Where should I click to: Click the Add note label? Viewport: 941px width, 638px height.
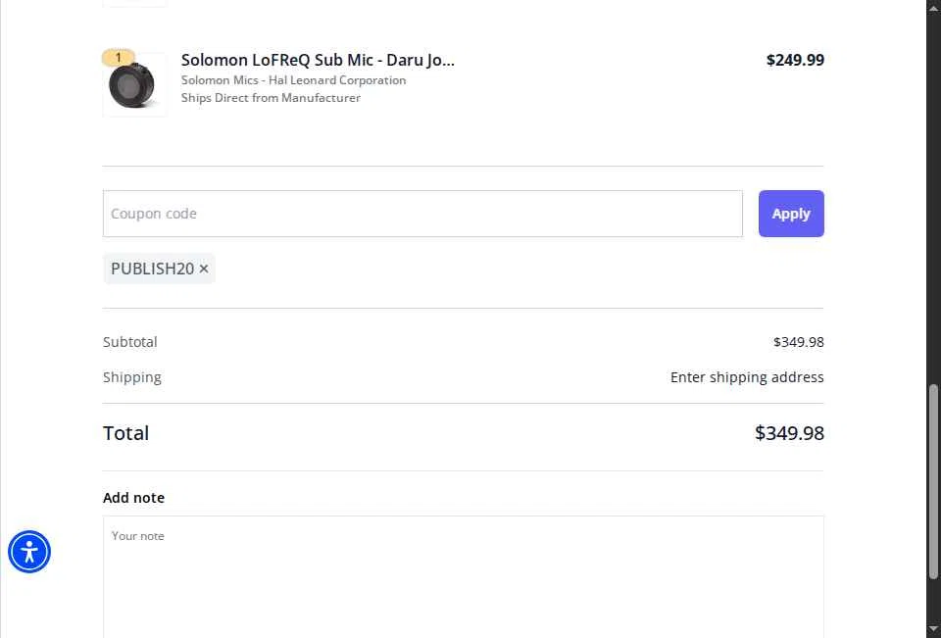[133, 498]
